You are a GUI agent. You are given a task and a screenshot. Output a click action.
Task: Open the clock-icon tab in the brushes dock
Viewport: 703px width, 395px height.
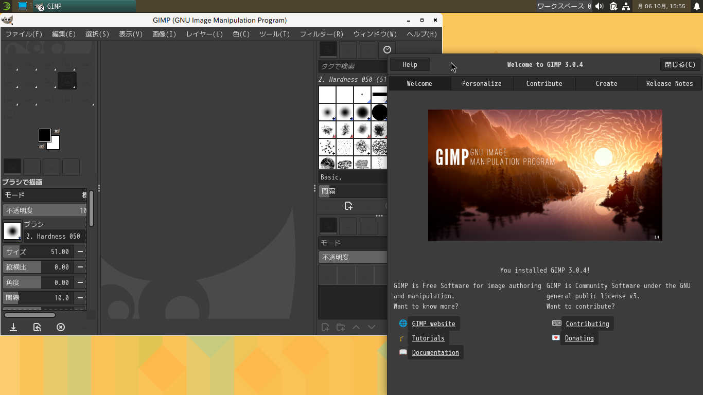pos(387,50)
